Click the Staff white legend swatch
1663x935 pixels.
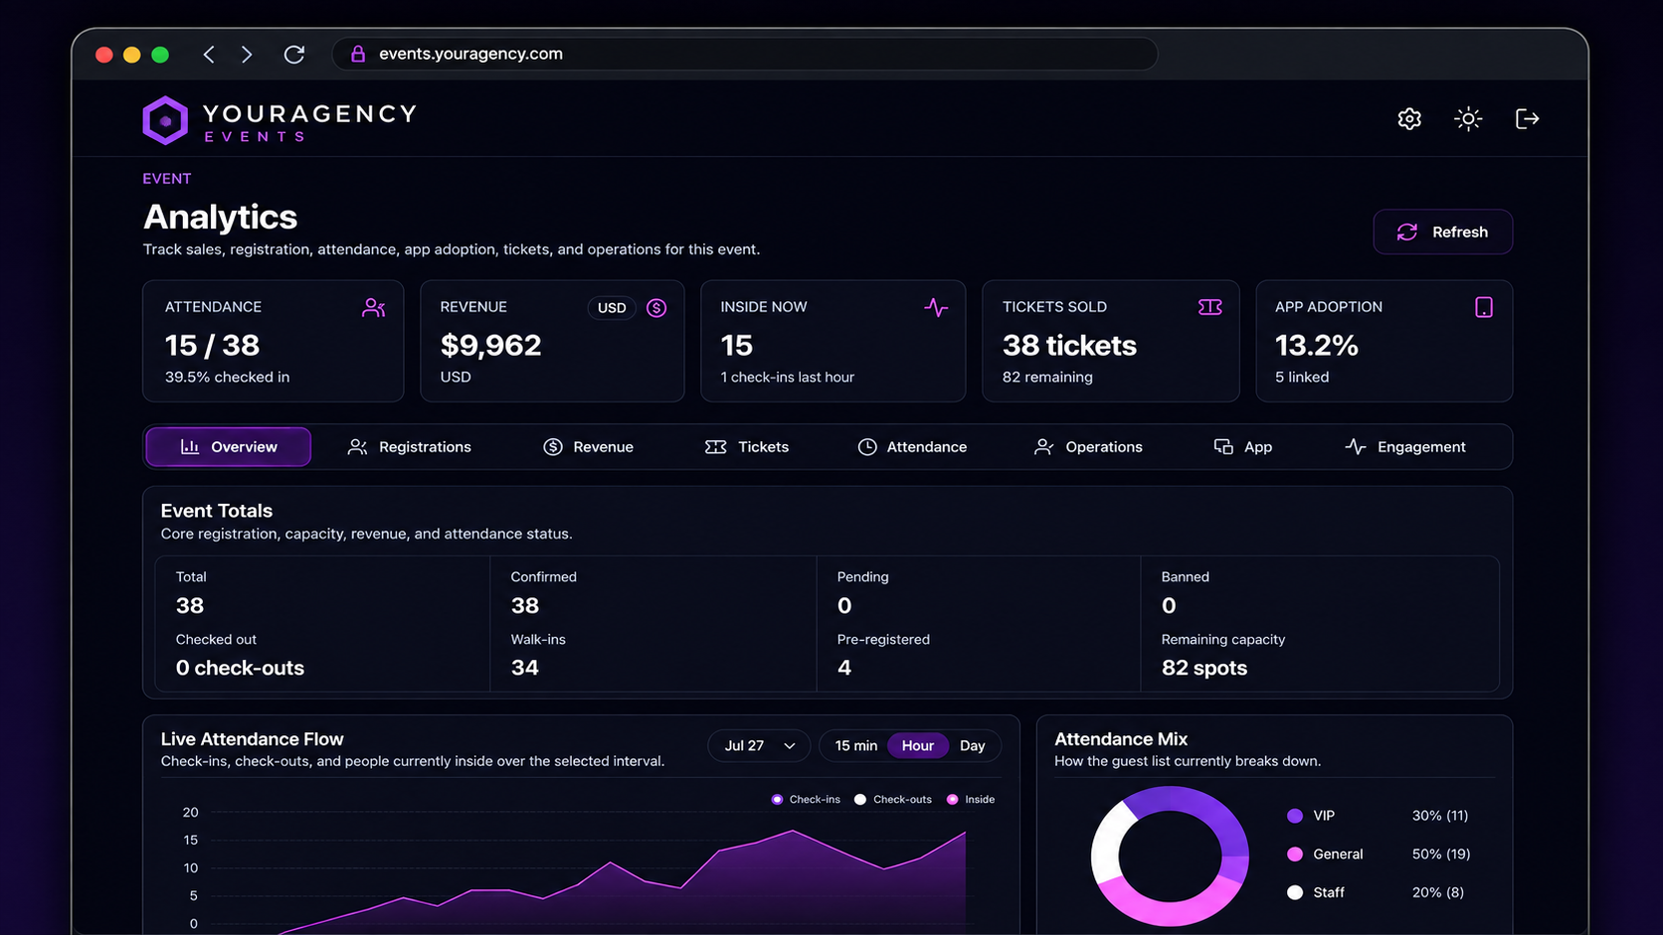point(1295,892)
